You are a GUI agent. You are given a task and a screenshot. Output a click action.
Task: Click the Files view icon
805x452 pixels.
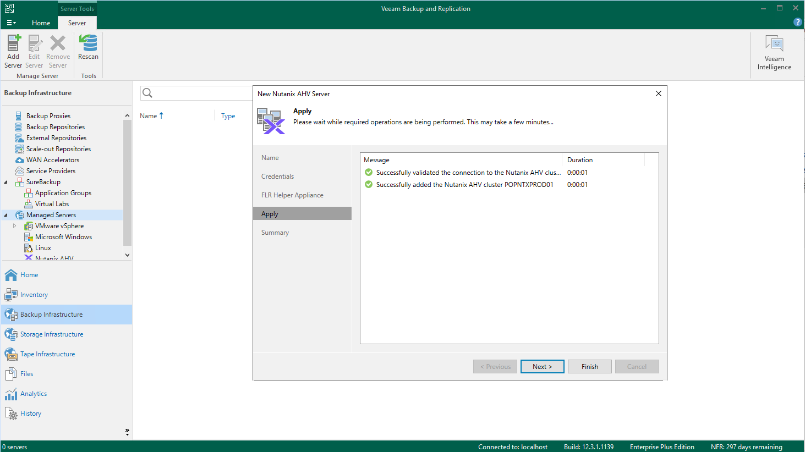[x=11, y=374]
